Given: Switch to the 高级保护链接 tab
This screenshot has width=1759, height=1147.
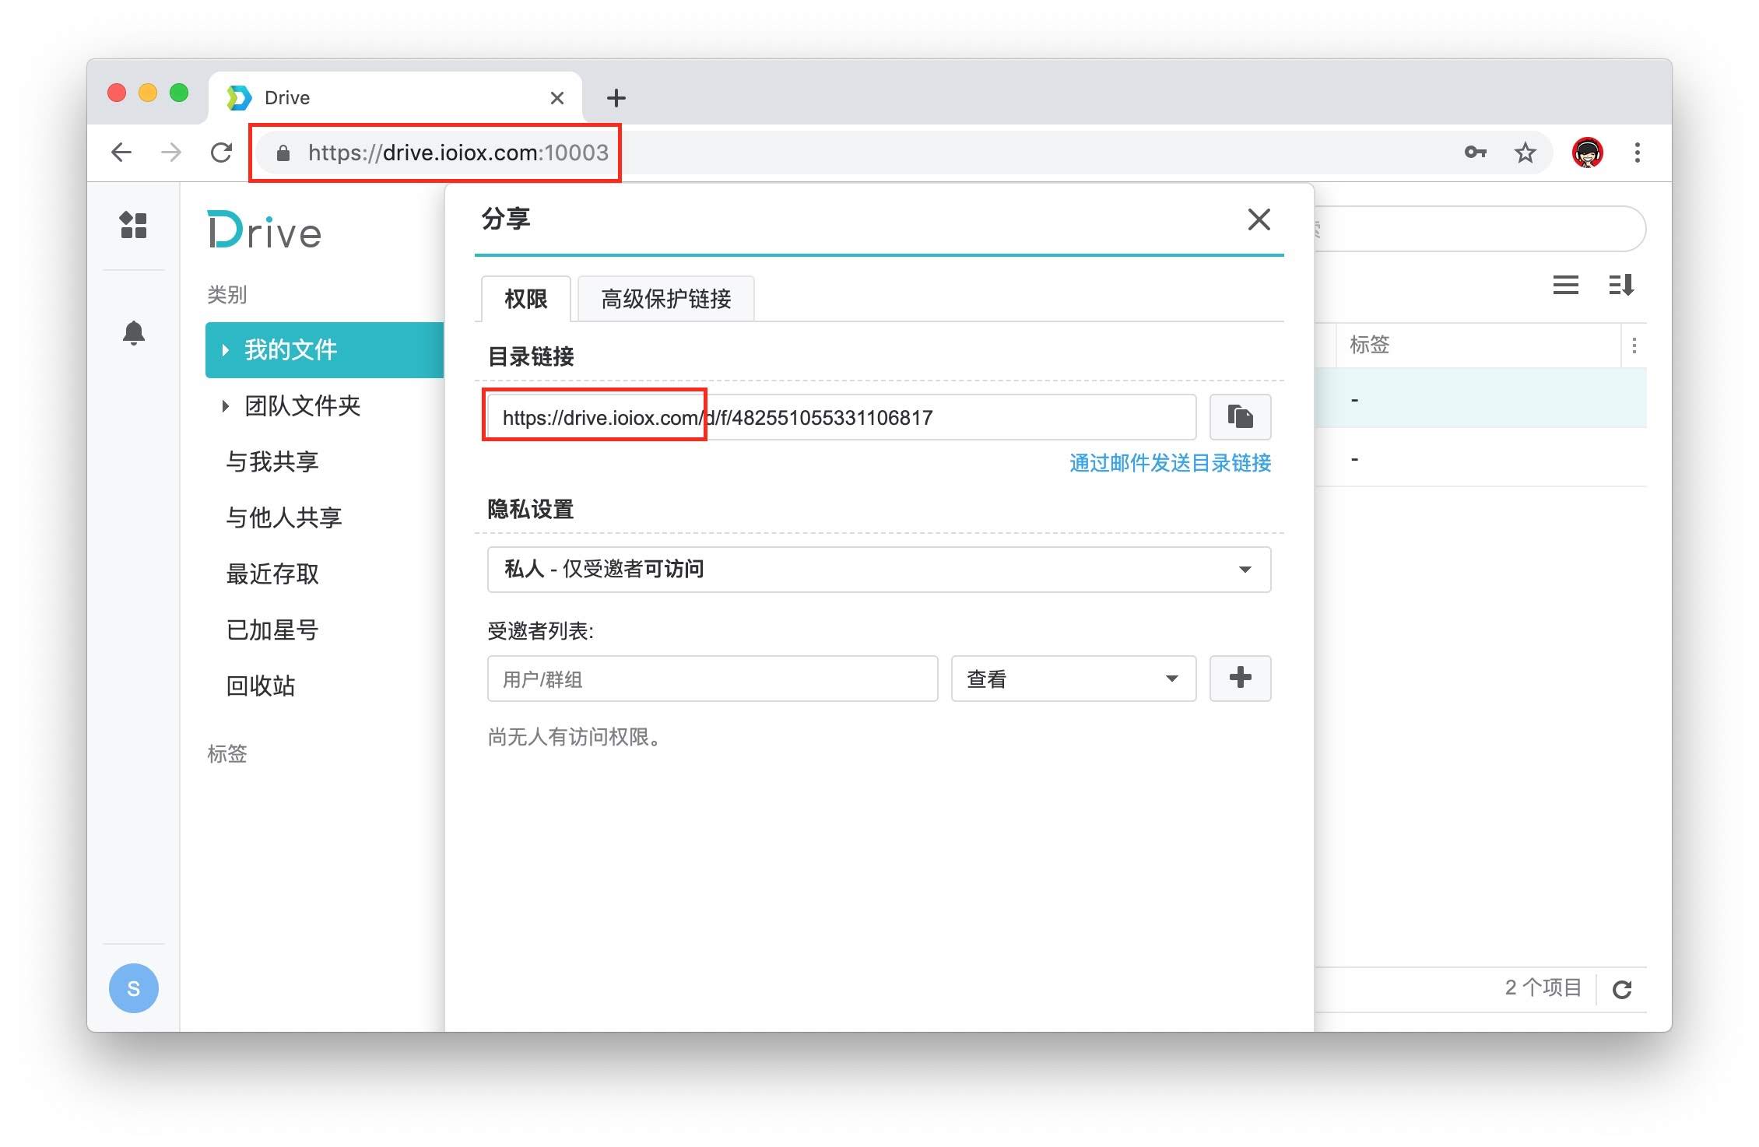Looking at the screenshot, I should [x=665, y=299].
